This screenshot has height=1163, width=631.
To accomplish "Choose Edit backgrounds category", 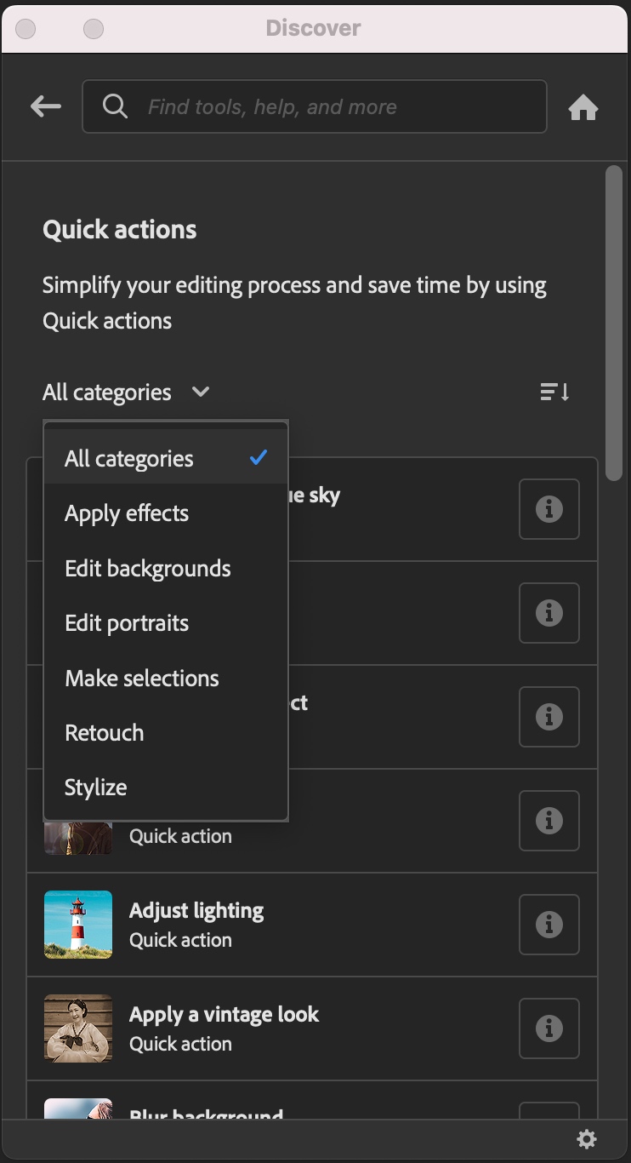I will (148, 569).
